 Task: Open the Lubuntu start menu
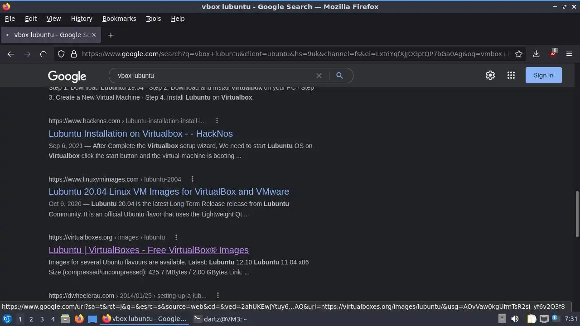[x=7, y=319]
